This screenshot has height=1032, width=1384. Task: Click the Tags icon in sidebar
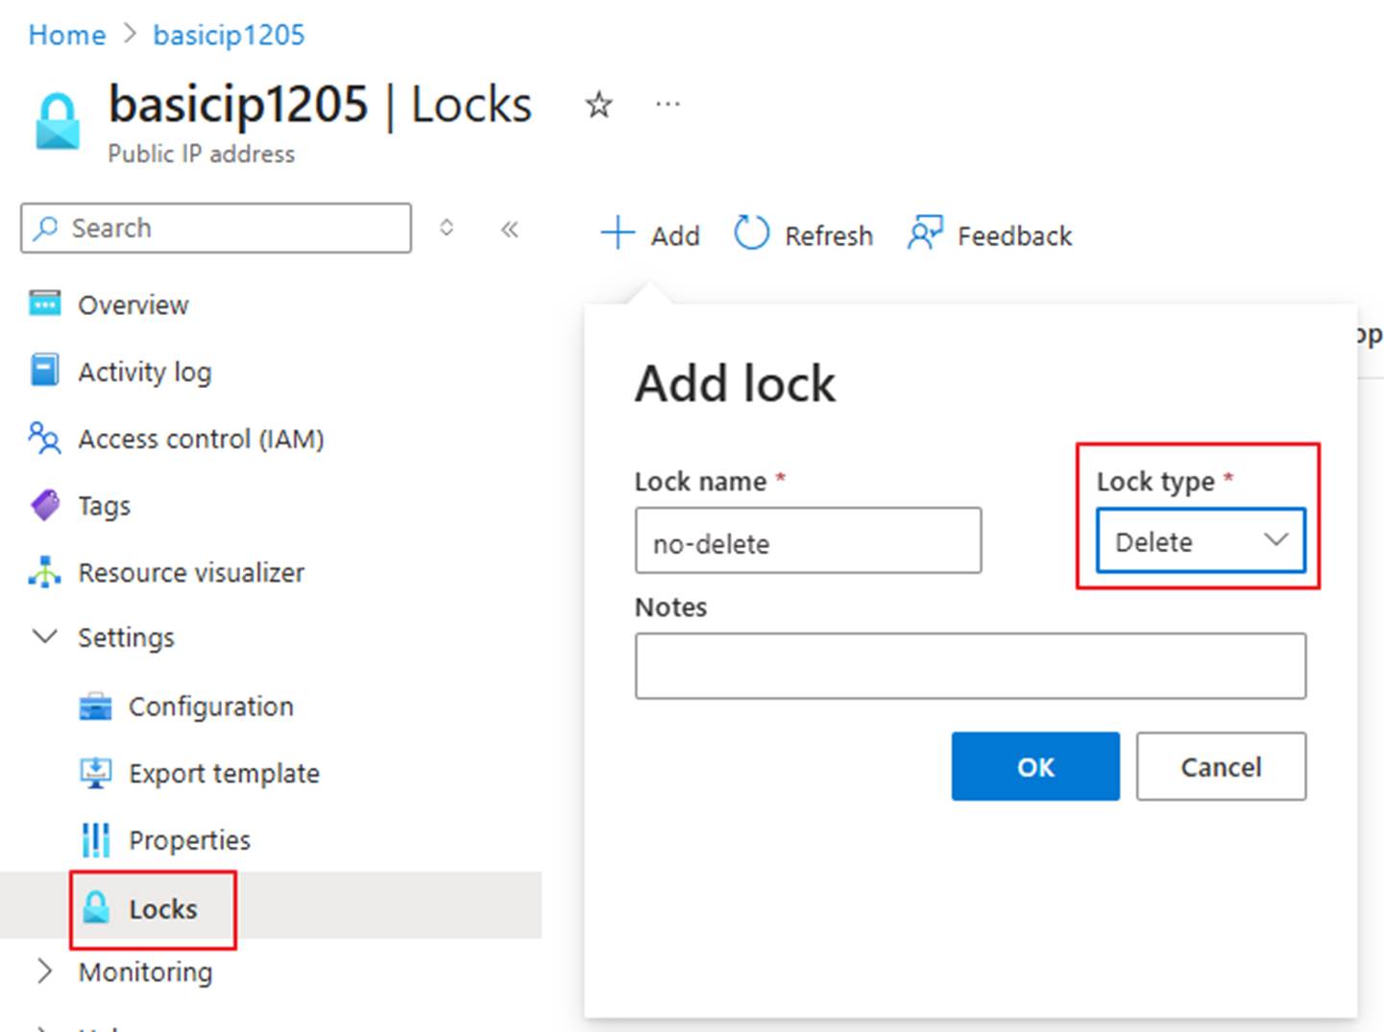[44, 505]
